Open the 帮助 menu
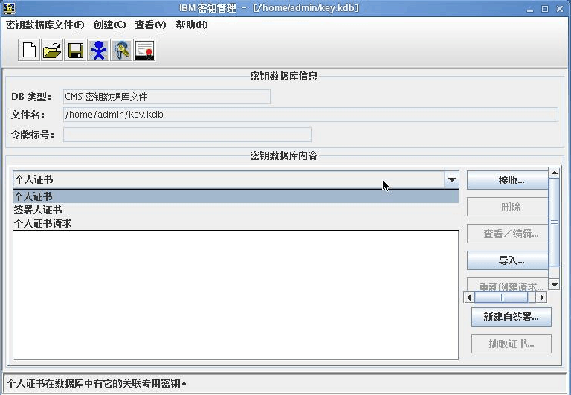 [191, 25]
